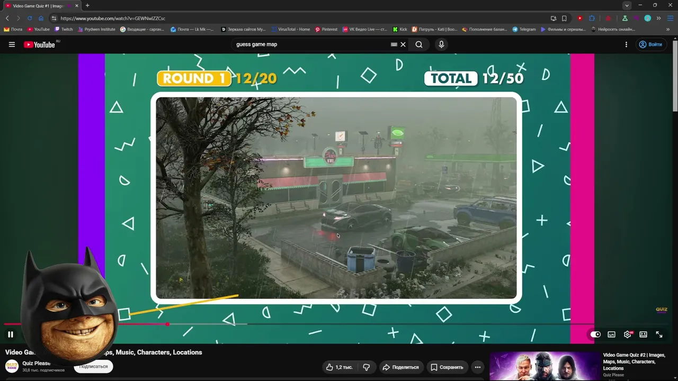Open the browser home page icon
Viewport: 678px width, 381px height.
pyautogui.click(x=41, y=19)
